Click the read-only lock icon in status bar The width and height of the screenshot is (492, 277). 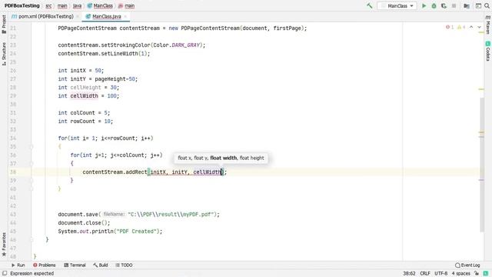pos(477,274)
